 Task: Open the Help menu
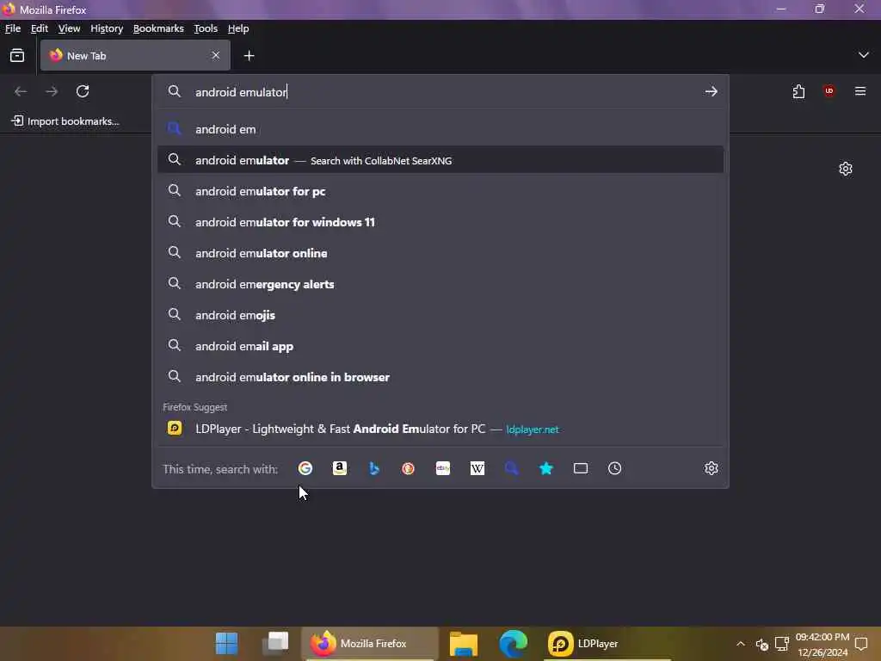(x=238, y=28)
